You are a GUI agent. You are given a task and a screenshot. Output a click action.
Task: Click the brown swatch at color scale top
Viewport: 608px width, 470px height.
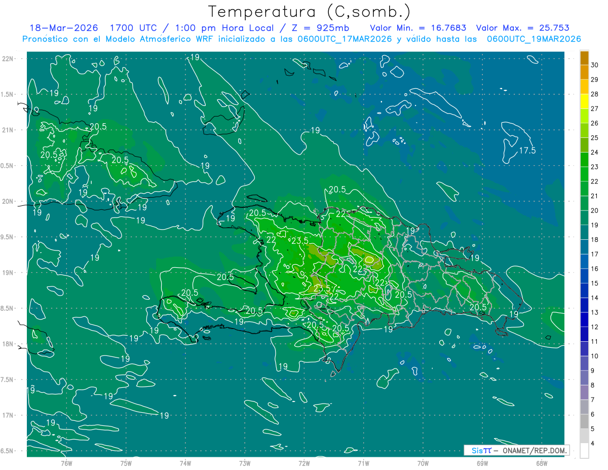584,58
